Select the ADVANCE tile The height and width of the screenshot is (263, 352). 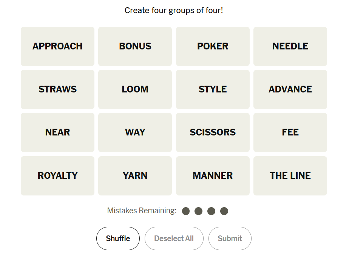coord(290,89)
